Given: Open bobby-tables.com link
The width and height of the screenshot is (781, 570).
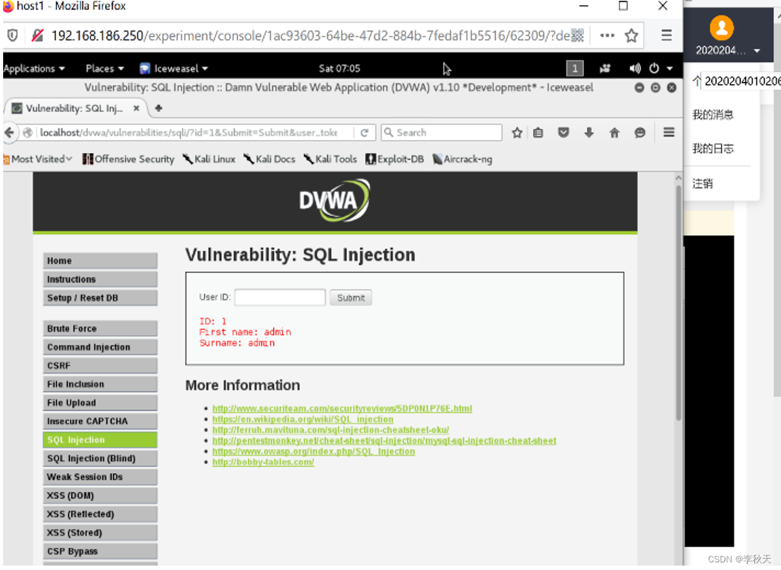Looking at the screenshot, I should [263, 462].
